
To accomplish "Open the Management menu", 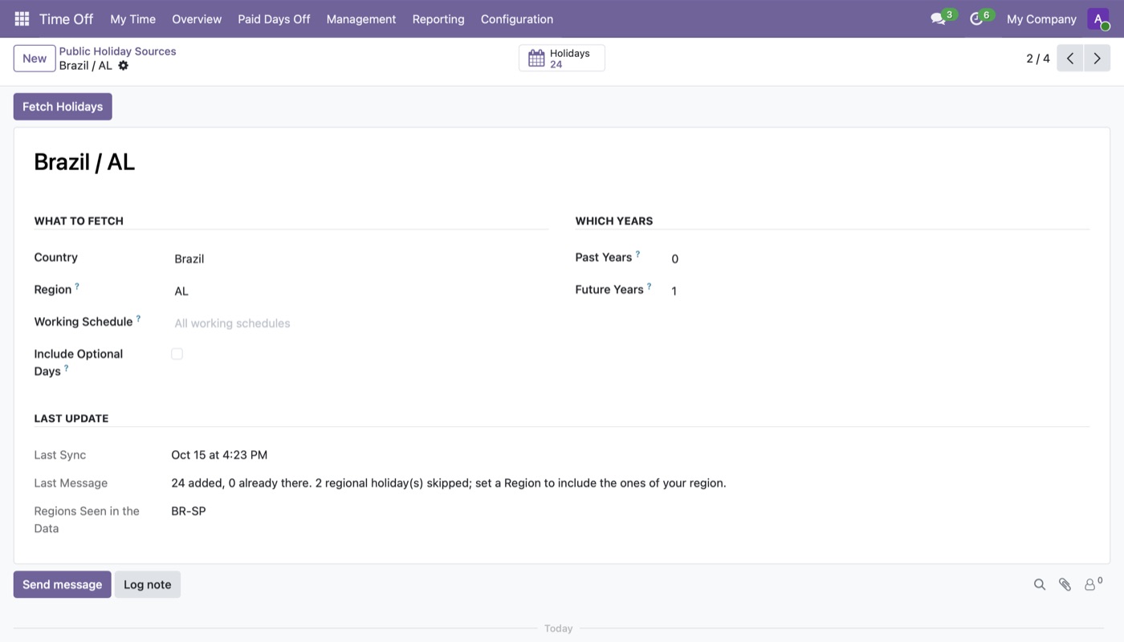I will click(361, 19).
